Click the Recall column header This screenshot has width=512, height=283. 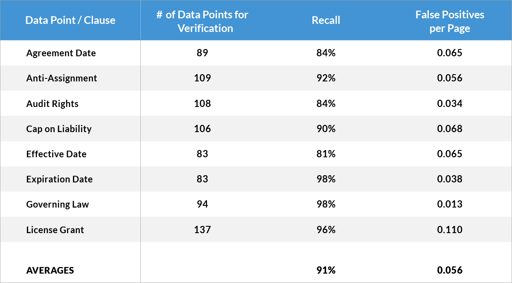tap(326, 20)
